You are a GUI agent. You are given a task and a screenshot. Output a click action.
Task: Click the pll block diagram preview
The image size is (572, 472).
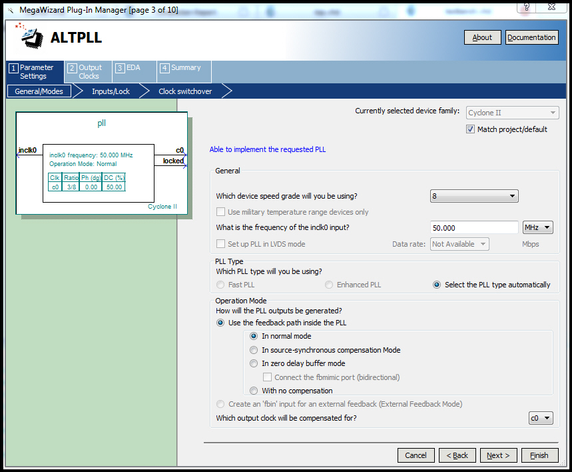pyautogui.click(x=102, y=163)
